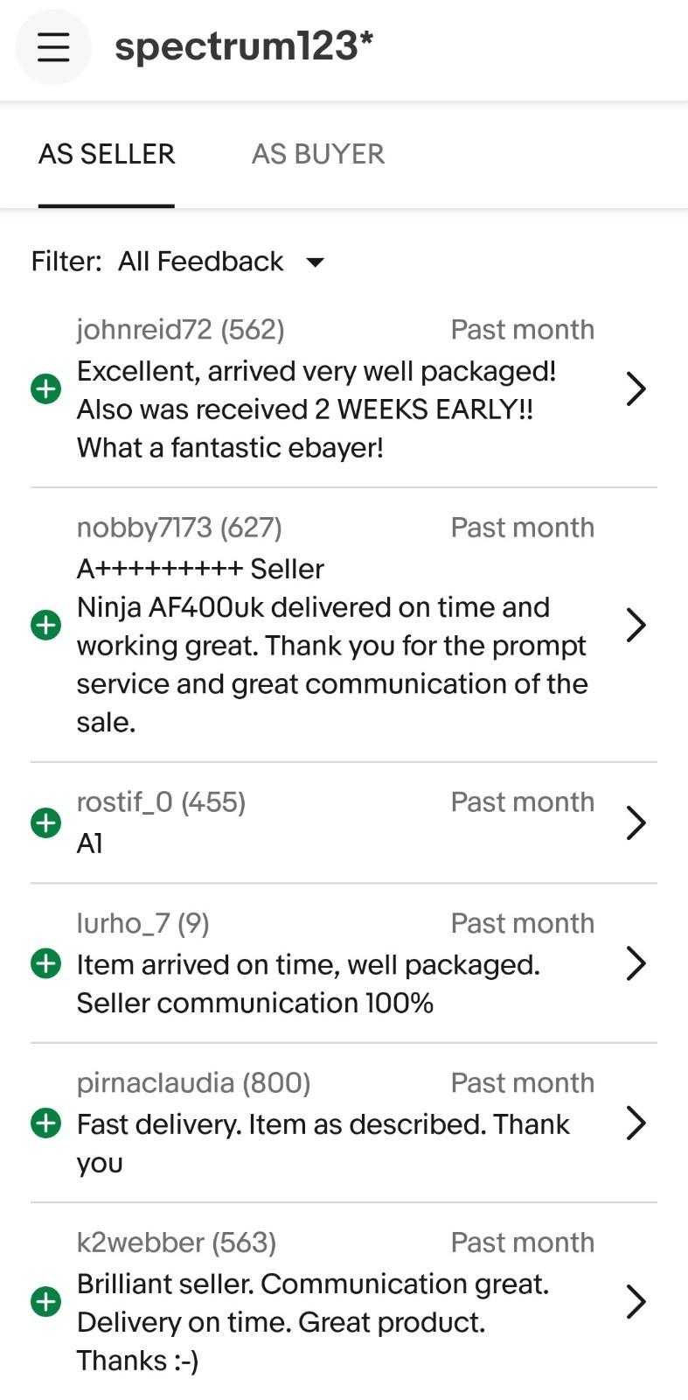
Task: Click green plus icon beside k2webber feedback
Action: 46,1301
